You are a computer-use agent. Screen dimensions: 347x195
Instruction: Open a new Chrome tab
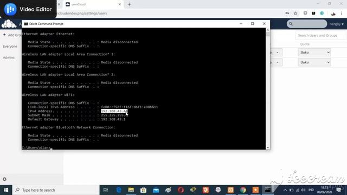click(129, 4)
